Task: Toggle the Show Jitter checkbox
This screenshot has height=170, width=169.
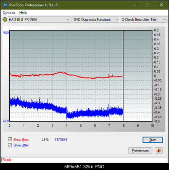Action: (x=10, y=145)
